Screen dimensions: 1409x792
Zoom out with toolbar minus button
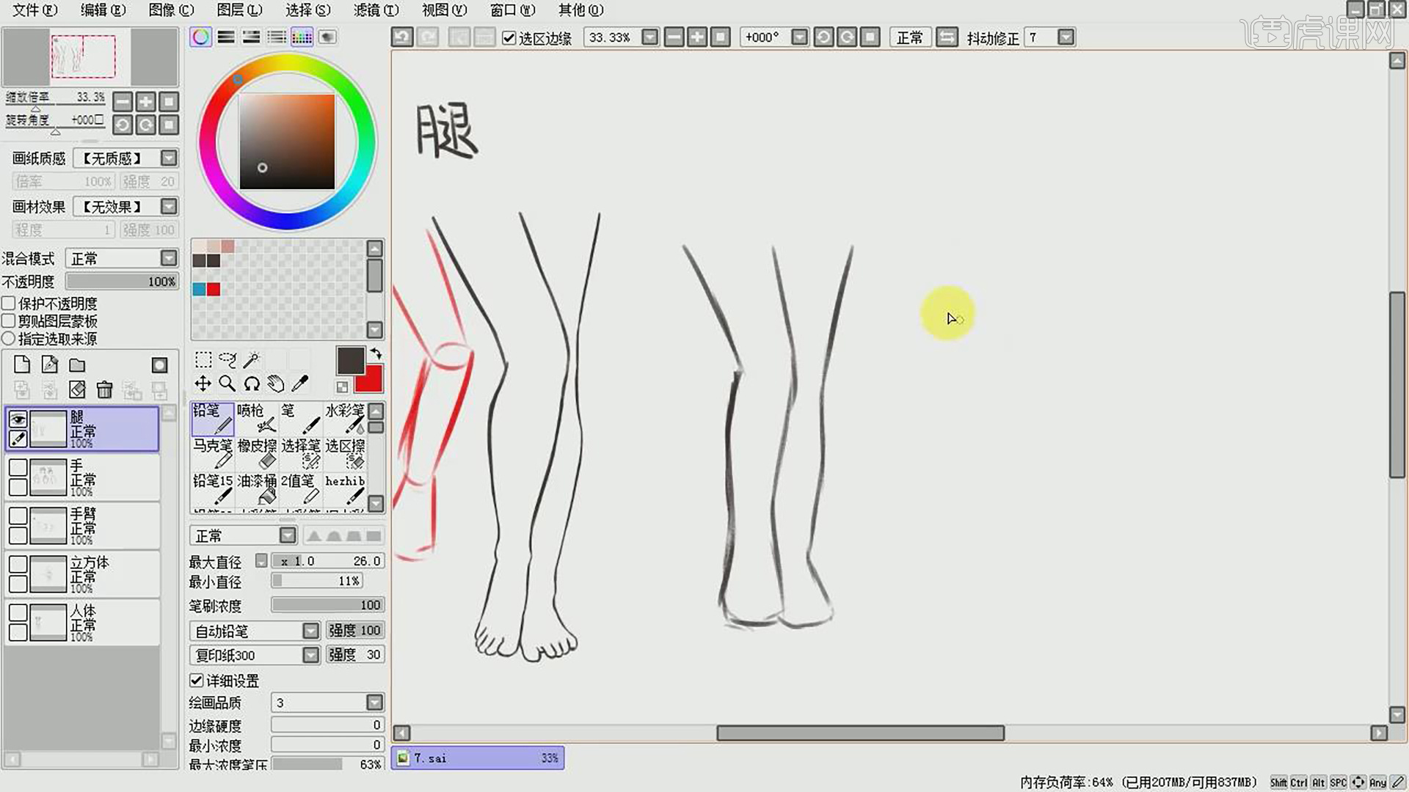674,37
